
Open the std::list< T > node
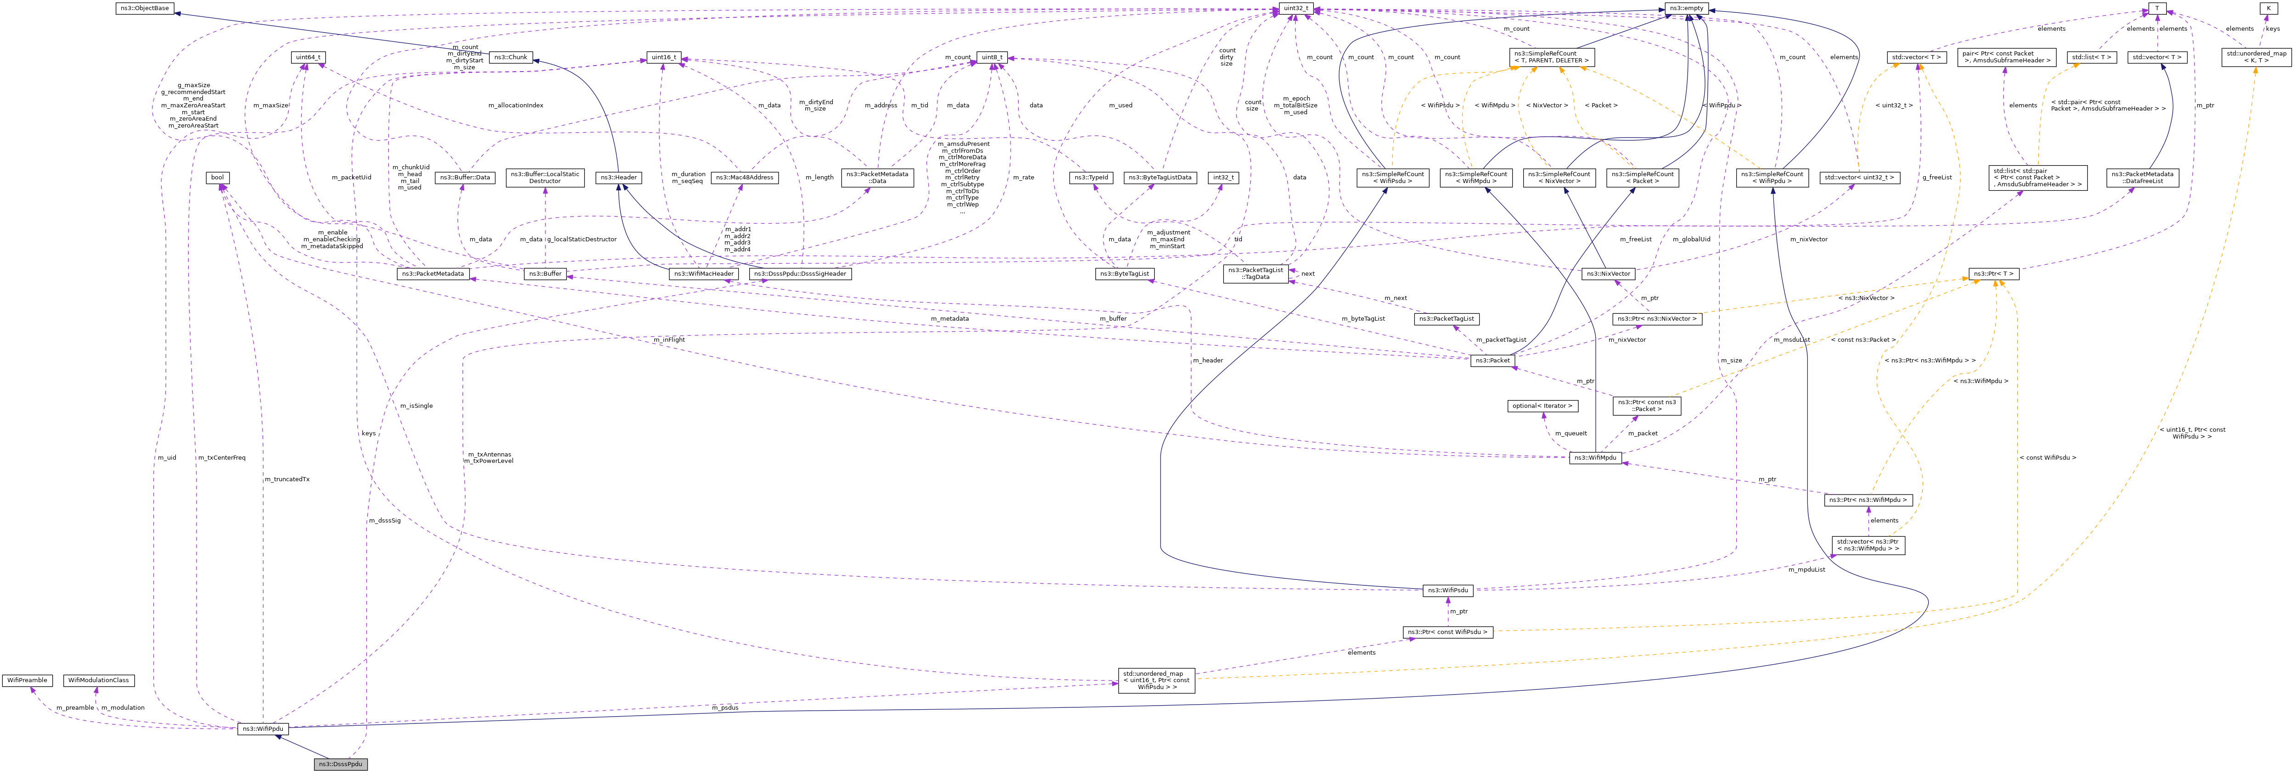(2092, 57)
